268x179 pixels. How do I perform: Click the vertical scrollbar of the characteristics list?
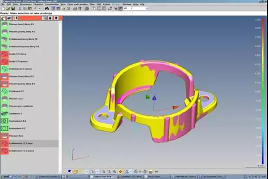coord(60,97)
